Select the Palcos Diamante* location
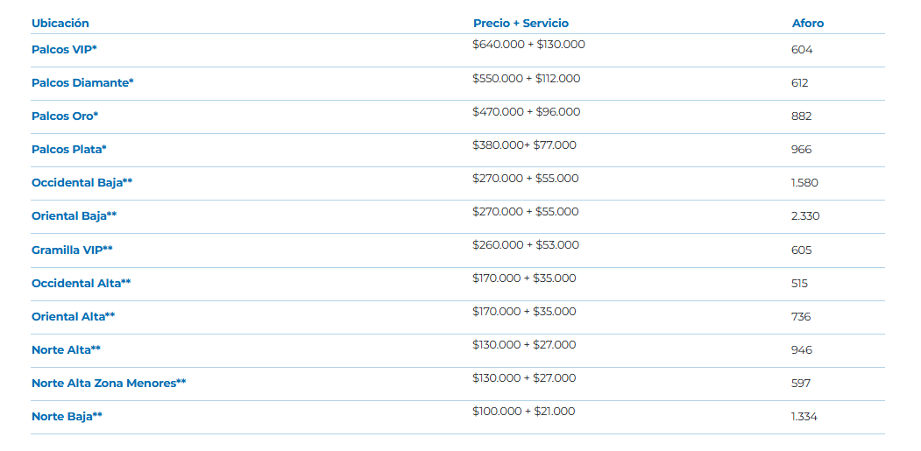921x451 pixels. [x=82, y=83]
